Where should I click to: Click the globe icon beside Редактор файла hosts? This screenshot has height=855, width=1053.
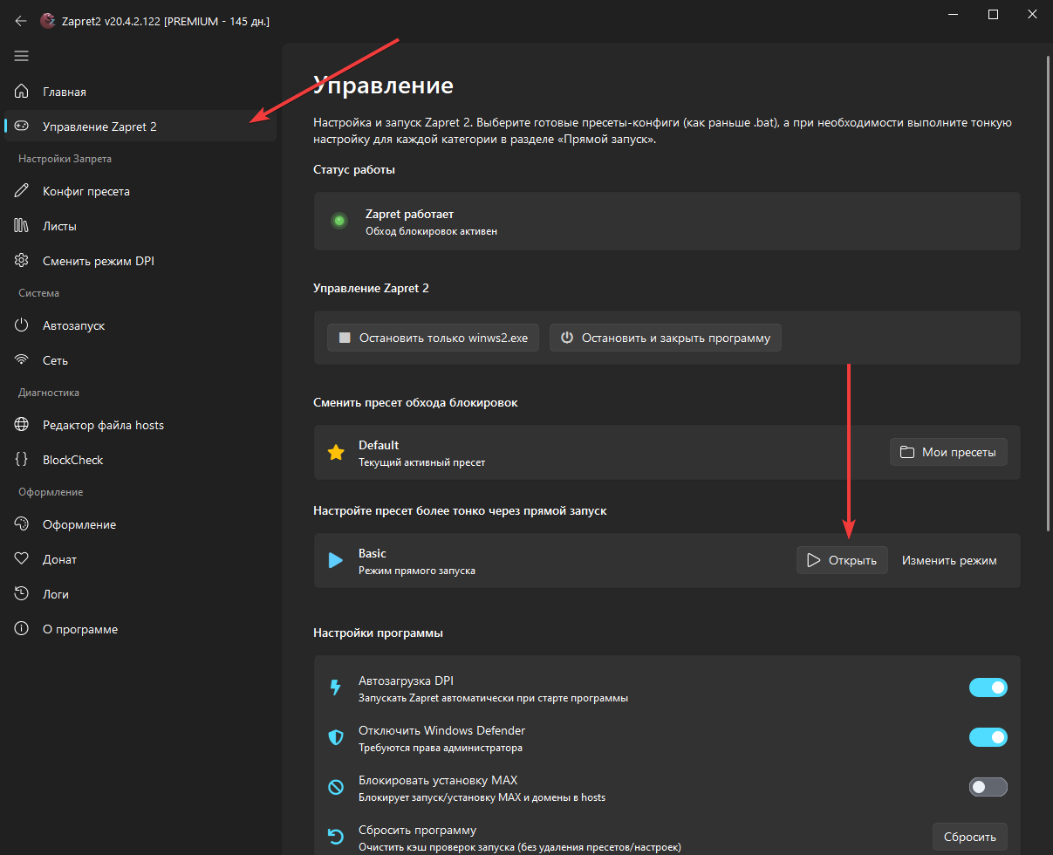(23, 425)
